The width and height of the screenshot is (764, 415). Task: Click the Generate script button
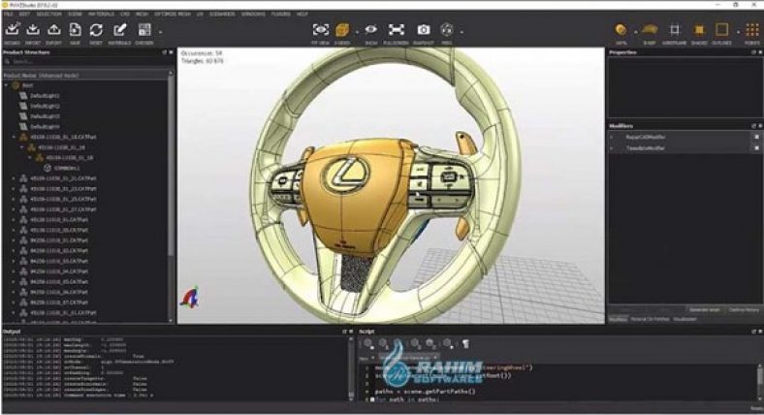[x=704, y=309]
